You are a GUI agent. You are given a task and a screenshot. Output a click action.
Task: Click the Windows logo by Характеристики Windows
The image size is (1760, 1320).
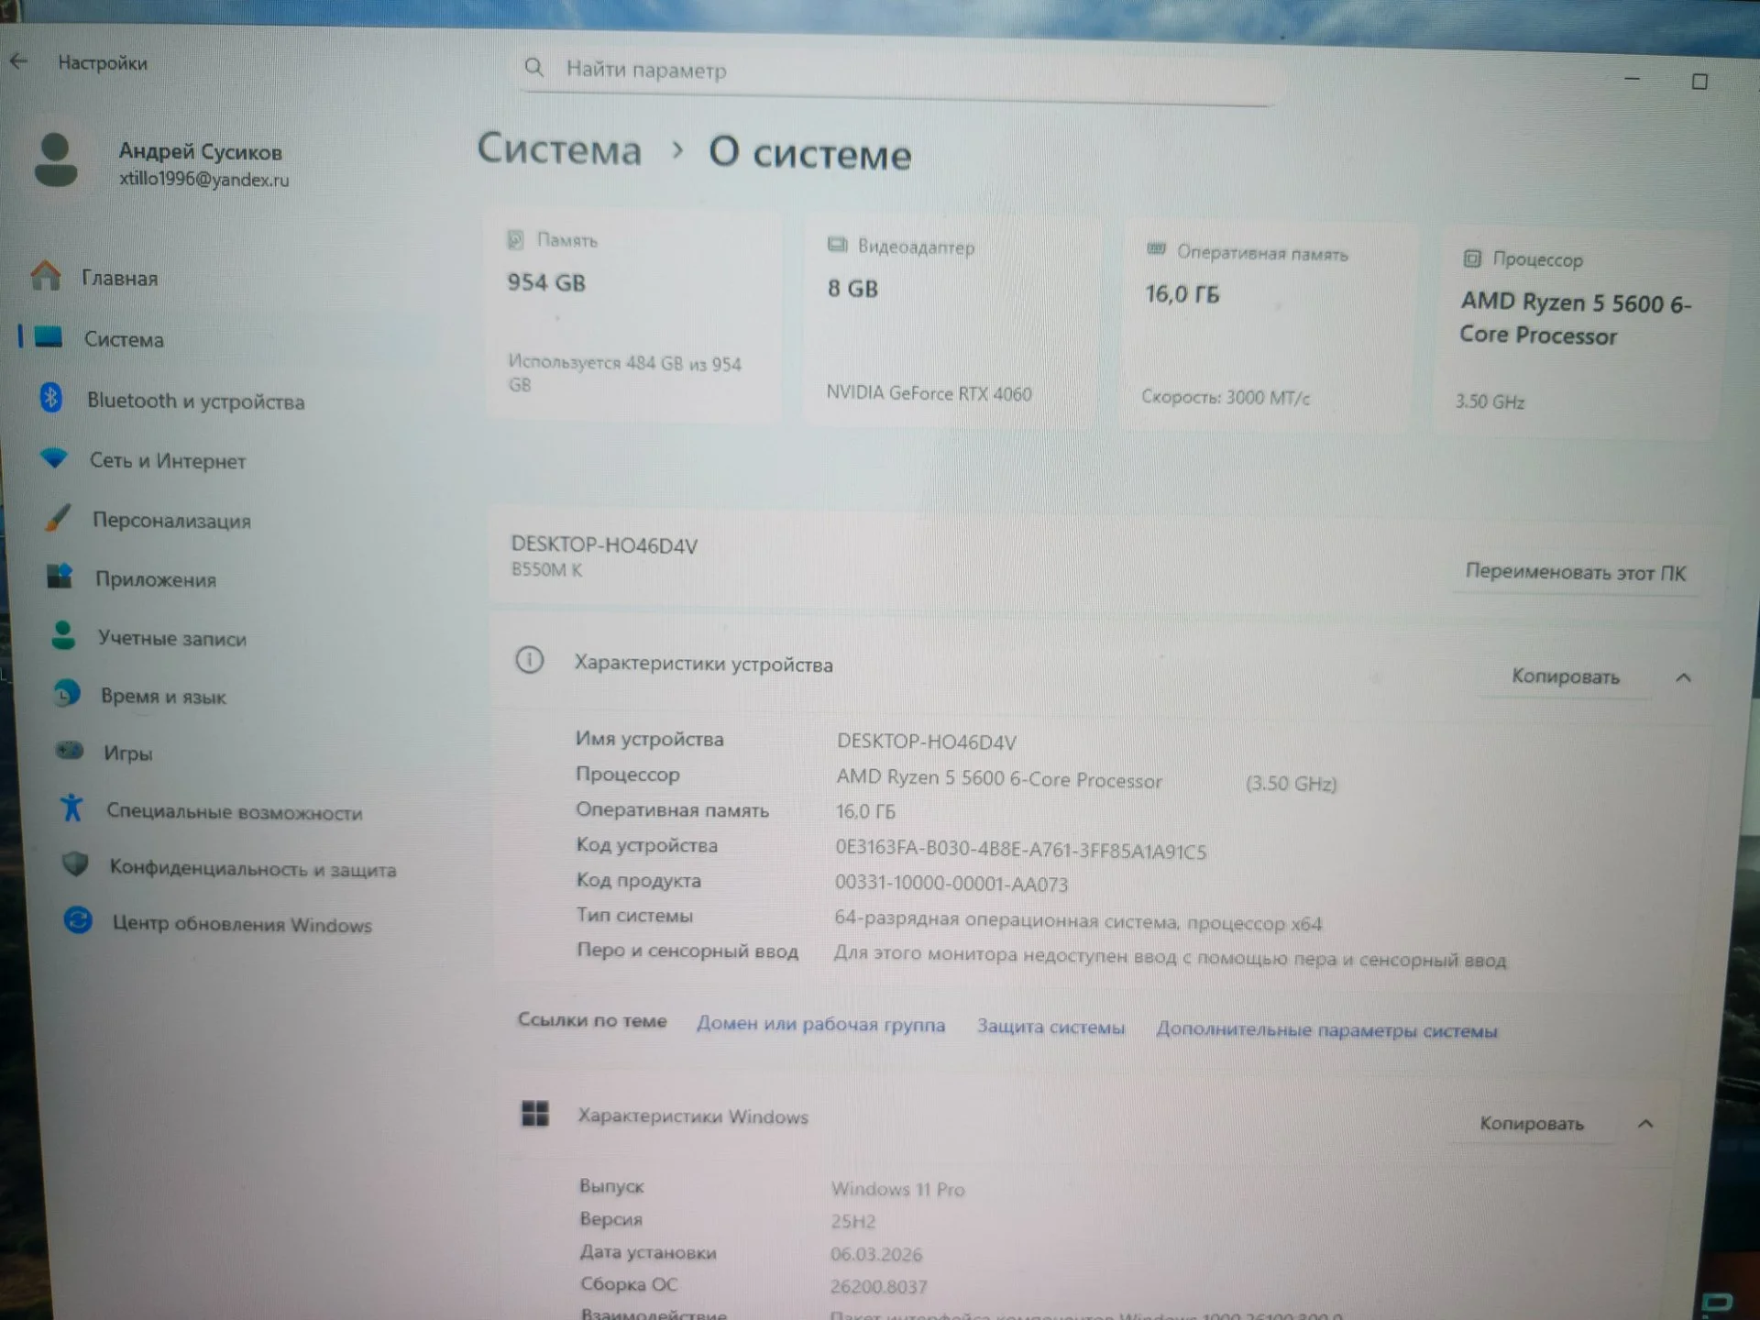tap(535, 1113)
